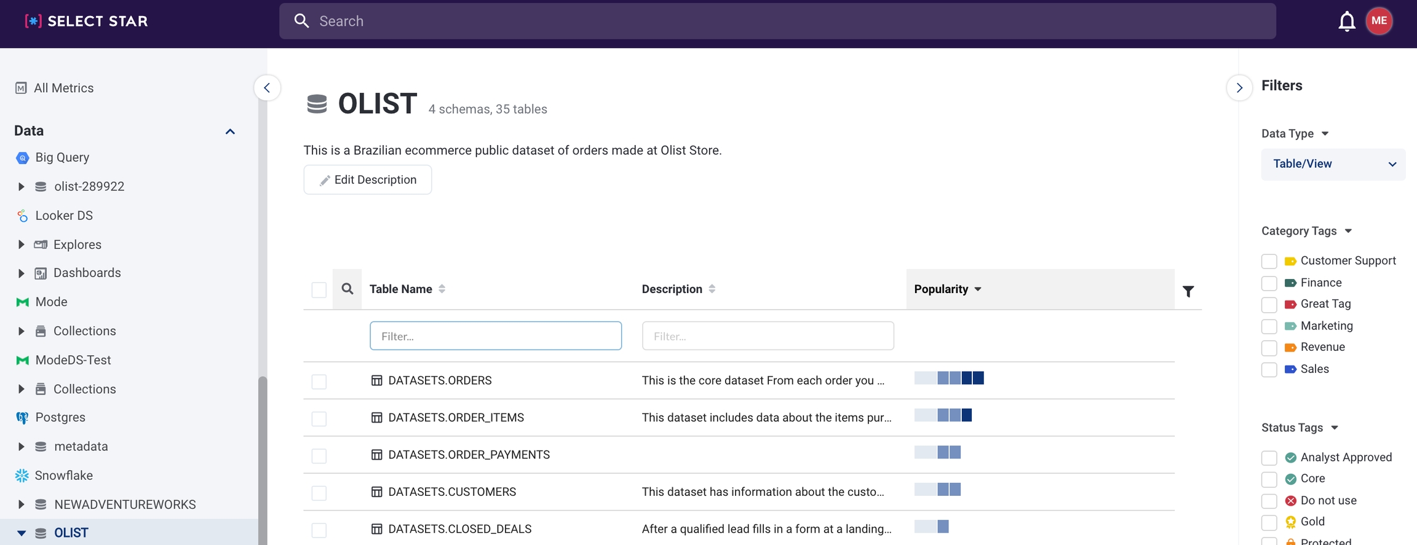Open the Snowflake data source
Image resolution: width=1417 pixels, height=545 pixels.
pos(63,475)
